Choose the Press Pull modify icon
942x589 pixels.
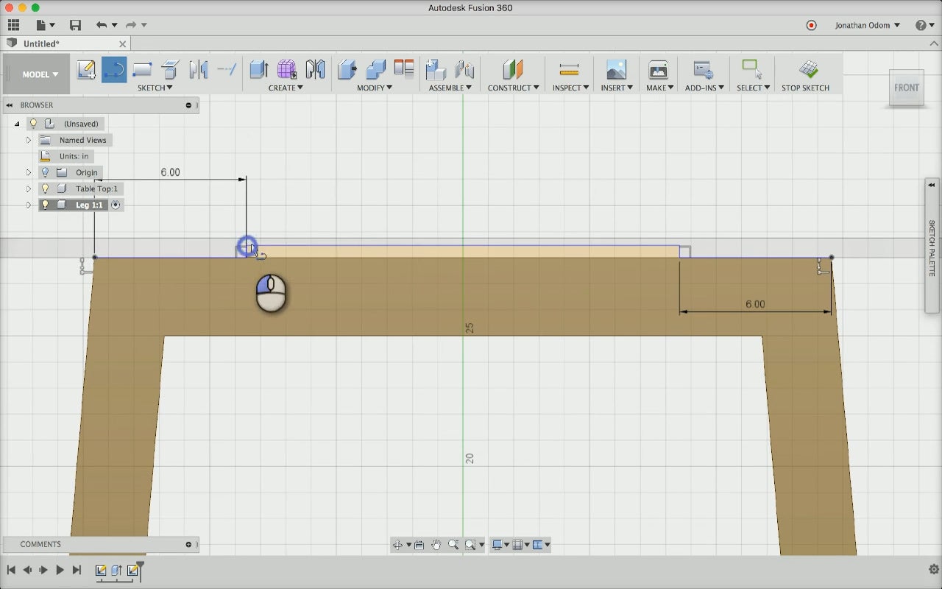coord(347,70)
